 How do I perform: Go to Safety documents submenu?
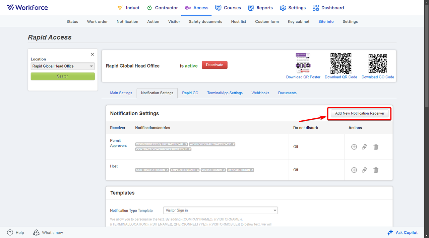[205, 21]
